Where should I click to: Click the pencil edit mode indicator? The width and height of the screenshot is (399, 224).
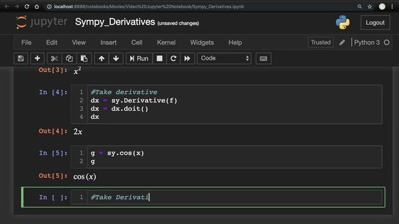tap(342, 42)
